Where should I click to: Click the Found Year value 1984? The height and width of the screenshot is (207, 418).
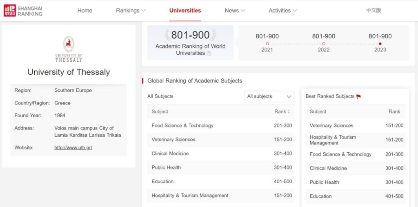(x=60, y=116)
